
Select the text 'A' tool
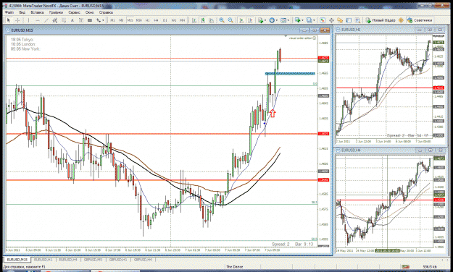(72, 20)
